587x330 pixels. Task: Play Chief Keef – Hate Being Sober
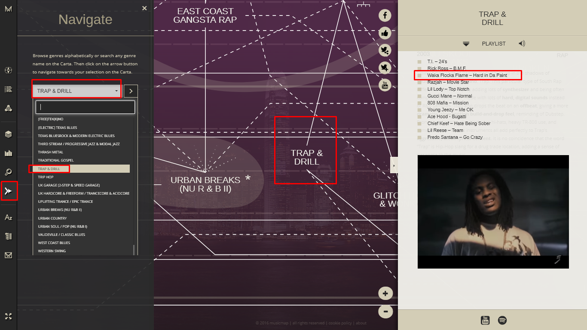(459, 123)
